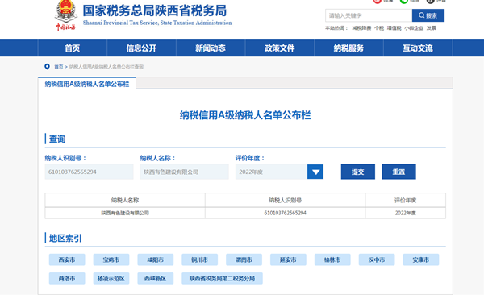Focus the 请输入关键字 search box
This screenshot has height=295, width=484.
tap(369, 15)
